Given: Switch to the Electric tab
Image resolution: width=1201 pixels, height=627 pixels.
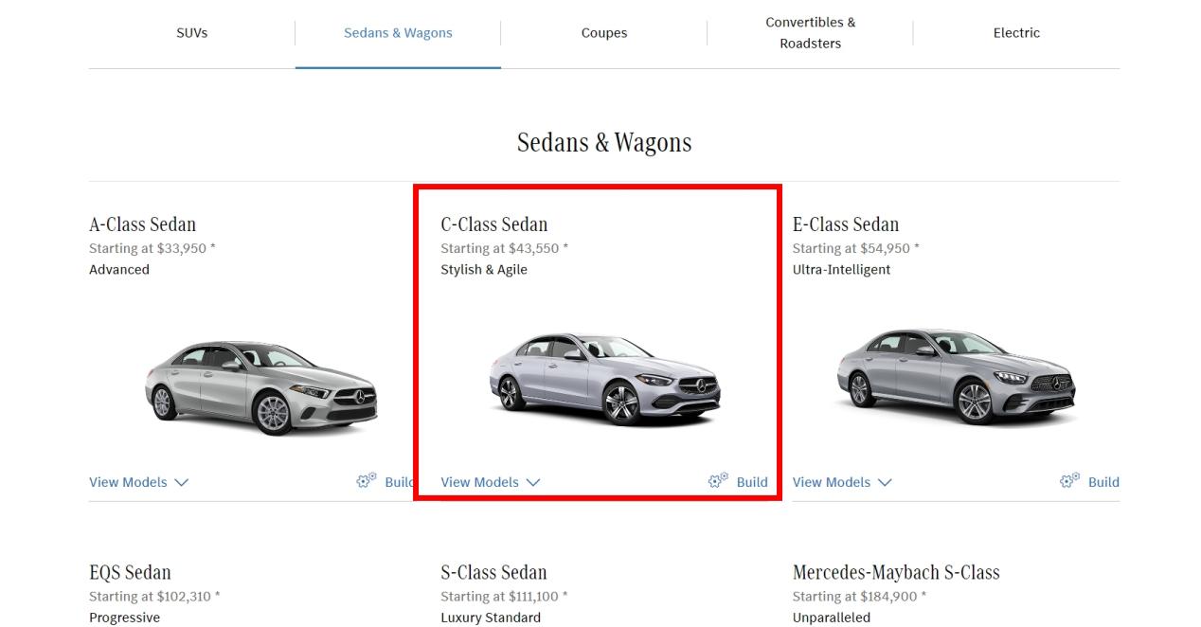Looking at the screenshot, I should 1016,32.
